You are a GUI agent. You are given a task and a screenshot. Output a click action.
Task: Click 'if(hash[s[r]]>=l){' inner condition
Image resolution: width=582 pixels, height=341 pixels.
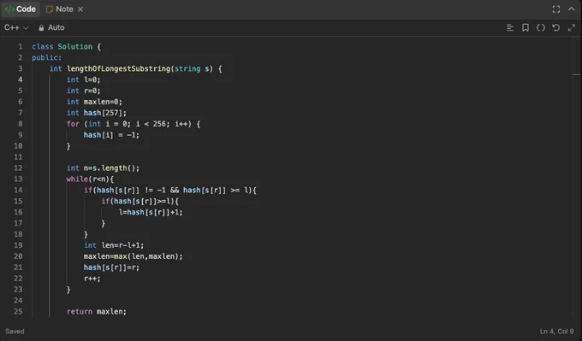click(x=140, y=201)
